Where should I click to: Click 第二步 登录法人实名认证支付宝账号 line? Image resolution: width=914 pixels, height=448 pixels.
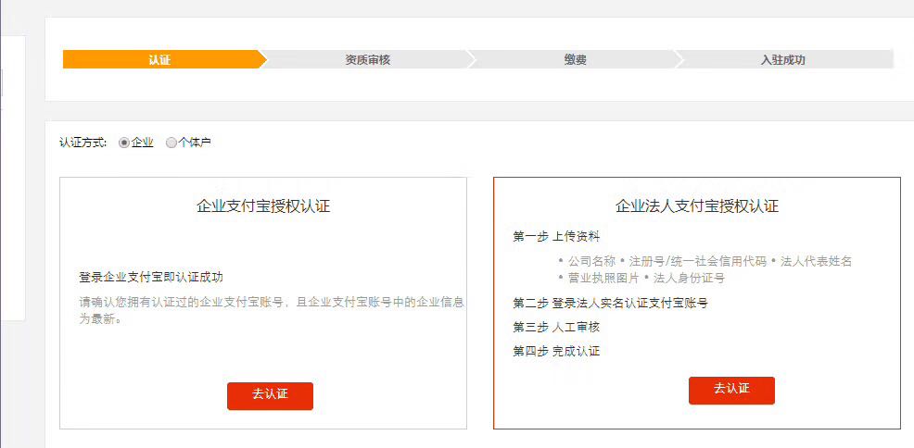point(610,303)
